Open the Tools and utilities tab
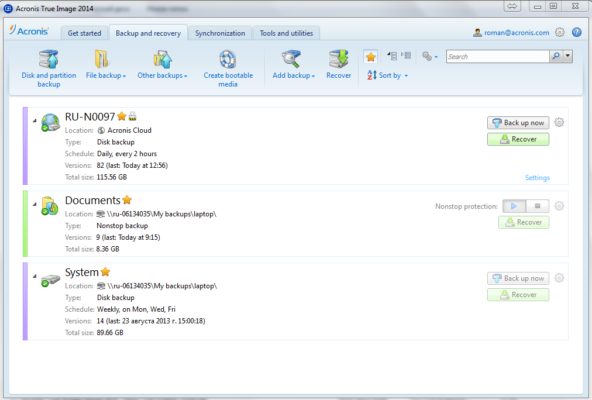The width and height of the screenshot is (592, 400). tap(286, 33)
